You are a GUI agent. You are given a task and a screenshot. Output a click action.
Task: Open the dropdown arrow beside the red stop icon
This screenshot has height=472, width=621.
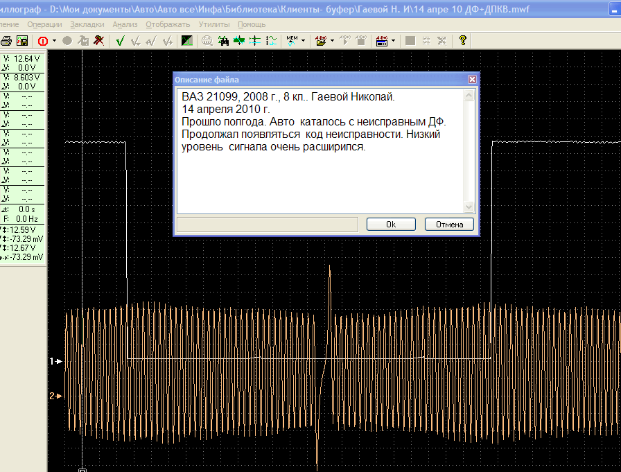[x=54, y=41]
